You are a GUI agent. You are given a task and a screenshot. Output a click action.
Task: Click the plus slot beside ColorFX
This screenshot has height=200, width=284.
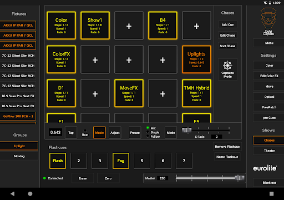[95, 59]
